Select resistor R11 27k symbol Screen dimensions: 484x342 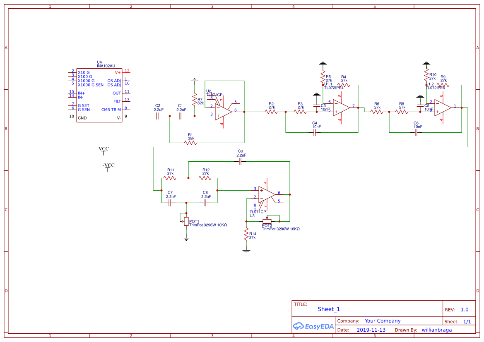(169, 178)
